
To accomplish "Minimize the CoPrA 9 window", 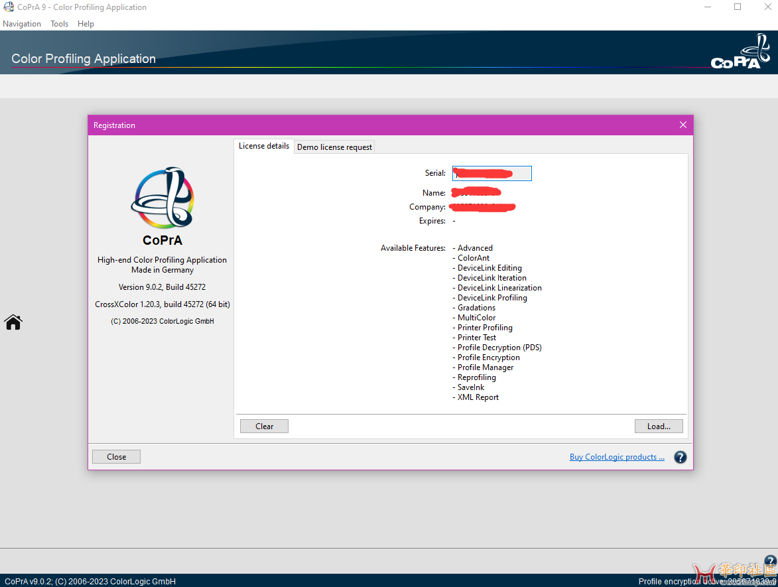I will [706, 7].
